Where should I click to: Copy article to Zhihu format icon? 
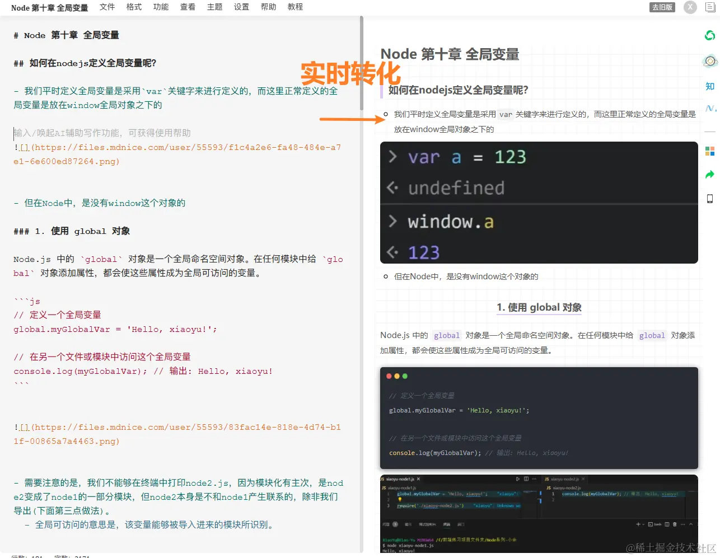[x=710, y=86]
